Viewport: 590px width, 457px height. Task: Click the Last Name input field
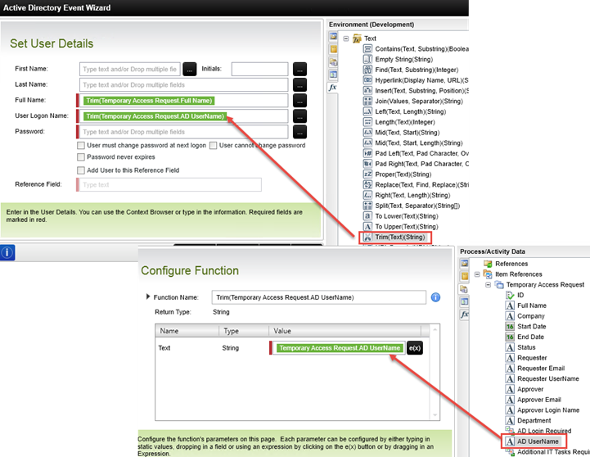[x=183, y=85]
